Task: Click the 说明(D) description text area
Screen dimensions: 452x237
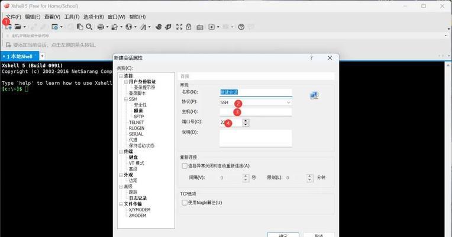Action: click(256, 138)
